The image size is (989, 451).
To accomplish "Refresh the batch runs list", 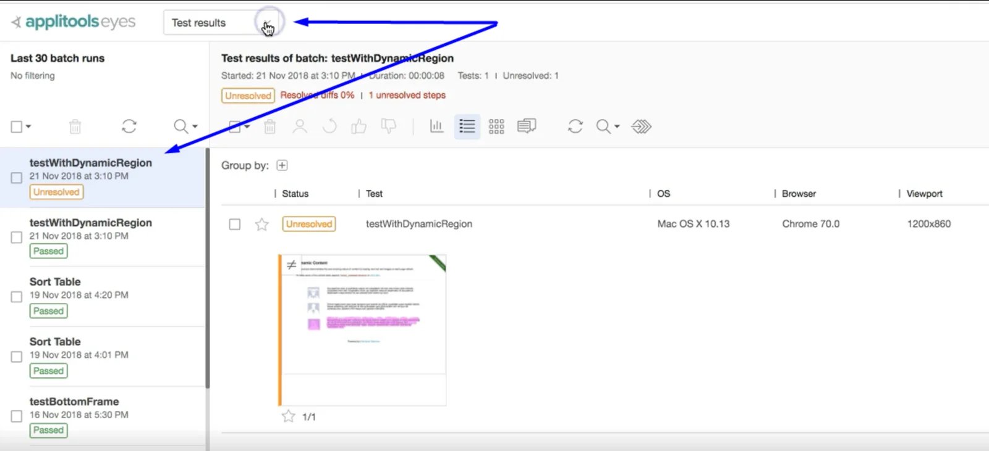I will (x=129, y=126).
